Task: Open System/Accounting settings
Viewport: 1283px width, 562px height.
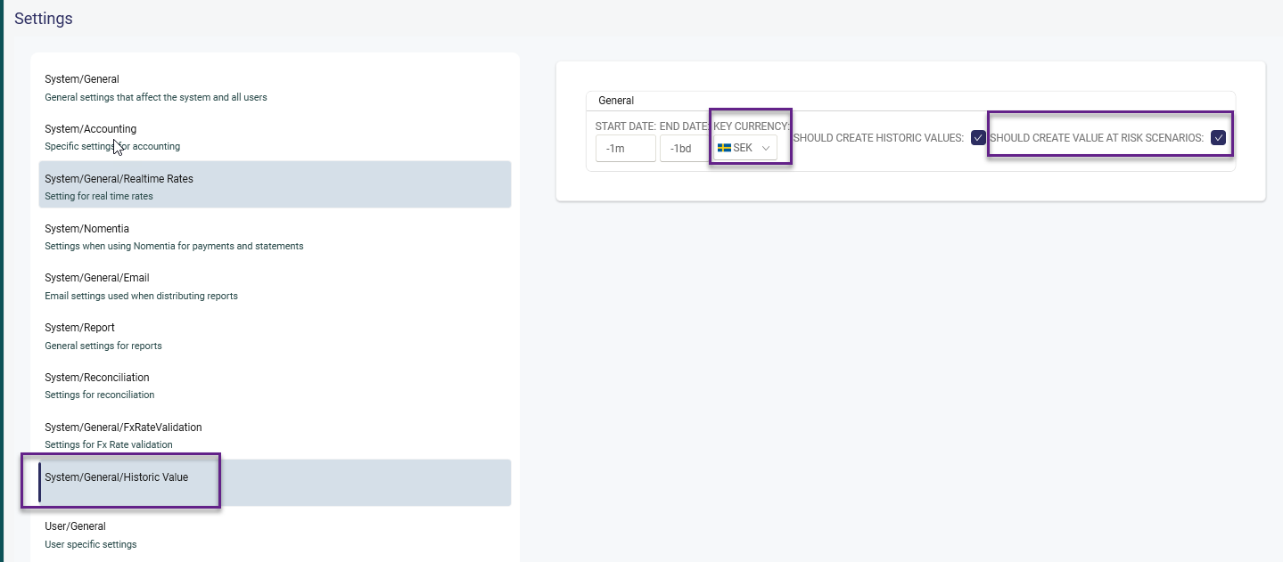Action: pos(90,129)
